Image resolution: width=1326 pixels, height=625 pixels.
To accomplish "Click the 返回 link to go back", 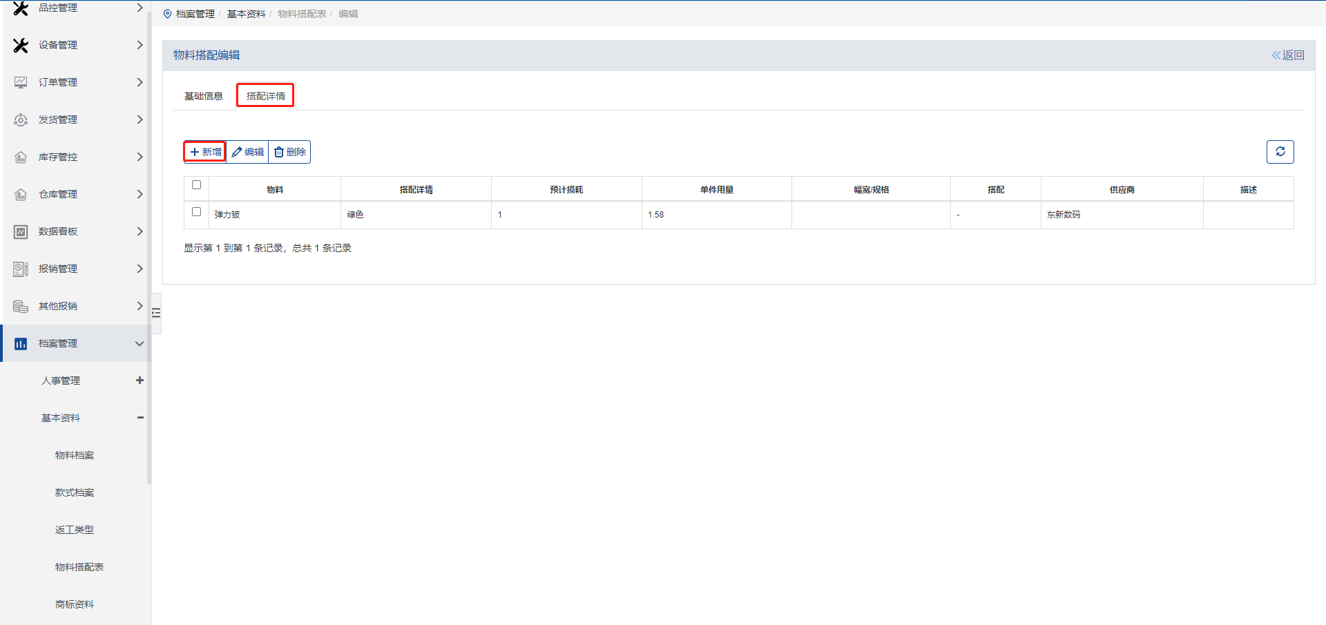I will [1288, 55].
